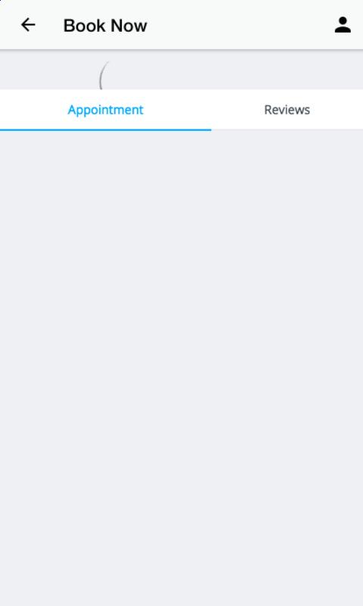363x606 pixels.
Task: Go back using the left arrow icon
Action: [x=28, y=25]
